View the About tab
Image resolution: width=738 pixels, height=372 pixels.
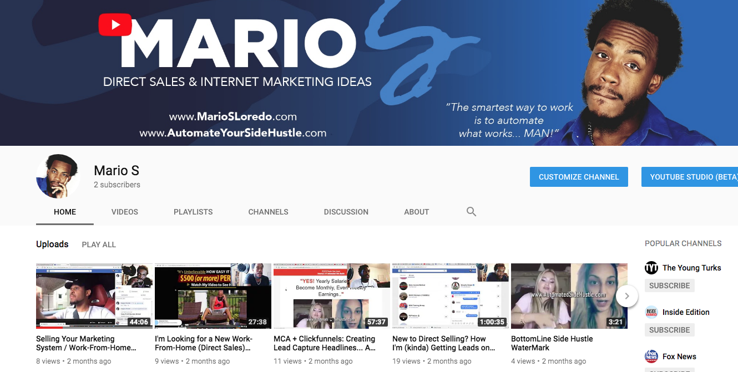417,212
